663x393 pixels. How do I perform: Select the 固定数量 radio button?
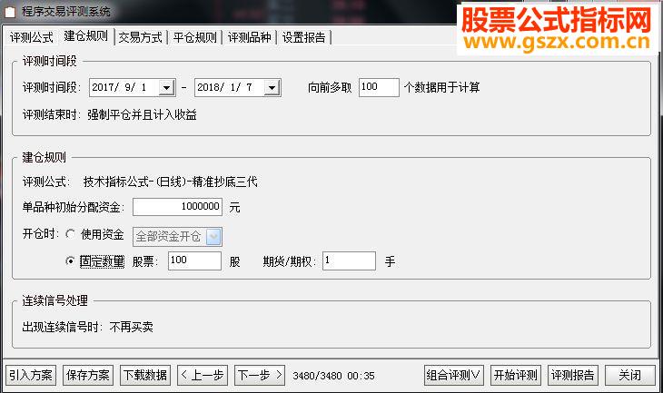(71, 261)
